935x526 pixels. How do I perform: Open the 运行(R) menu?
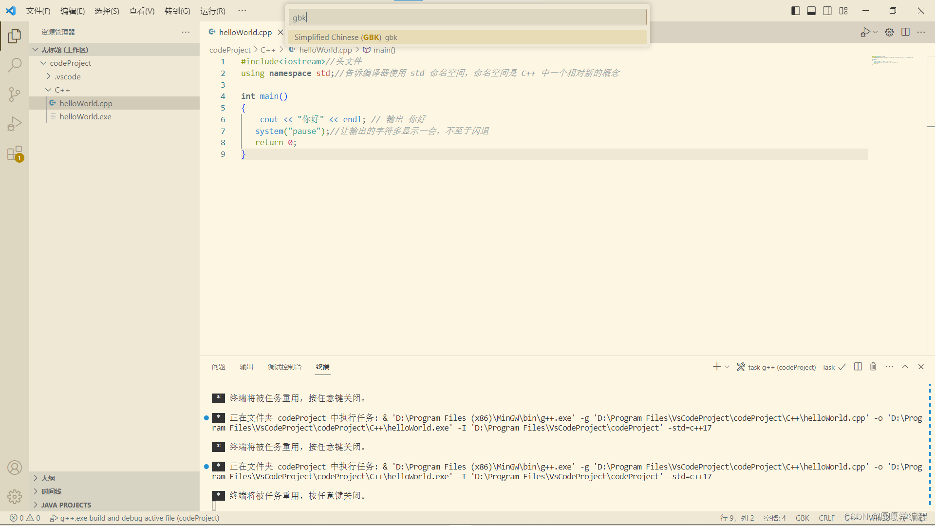point(213,11)
